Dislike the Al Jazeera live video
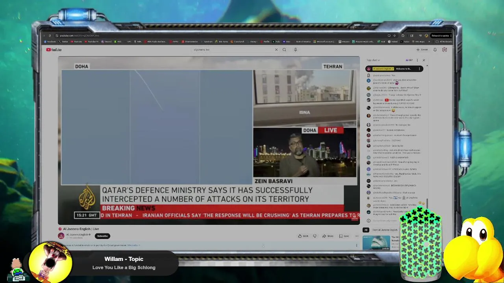 315,236
